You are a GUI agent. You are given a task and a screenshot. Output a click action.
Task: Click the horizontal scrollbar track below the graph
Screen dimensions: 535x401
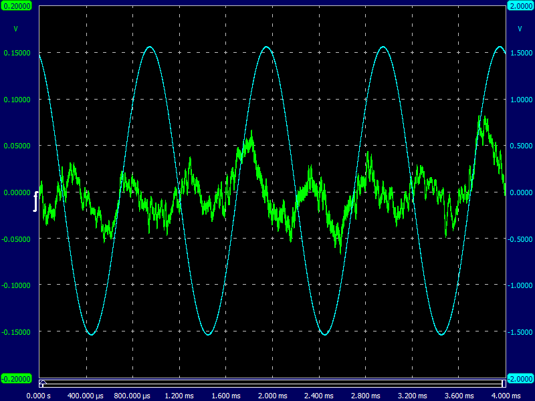(x=272, y=384)
